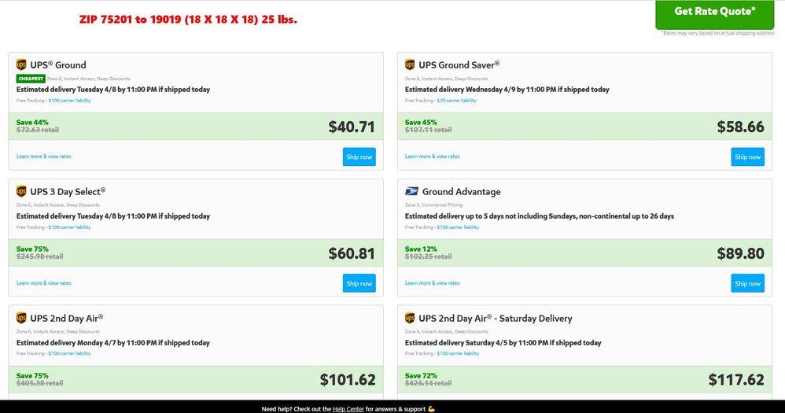Click UPS 2nd Day Air - Saturday Delivery title
The image size is (785, 413).
point(495,319)
